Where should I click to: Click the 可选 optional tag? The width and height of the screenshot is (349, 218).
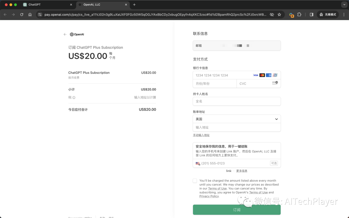click(x=274, y=163)
